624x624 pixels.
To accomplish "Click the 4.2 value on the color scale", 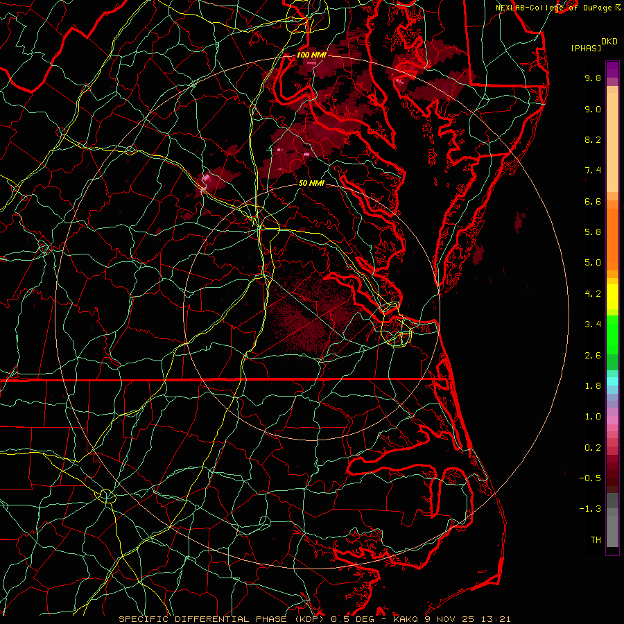I will (x=593, y=294).
